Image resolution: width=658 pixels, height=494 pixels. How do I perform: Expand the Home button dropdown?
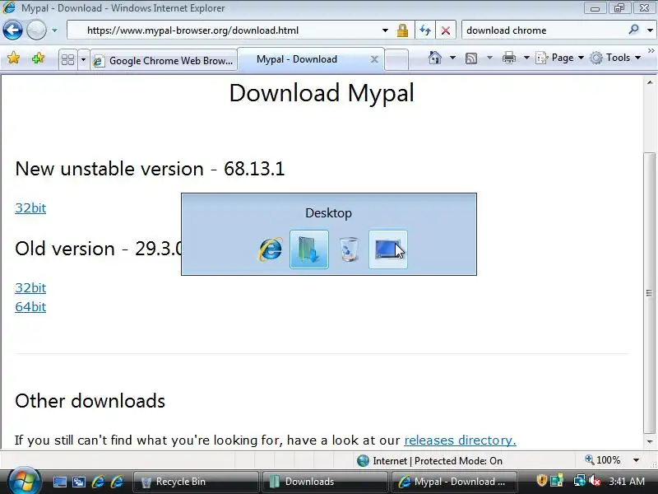[452, 58]
